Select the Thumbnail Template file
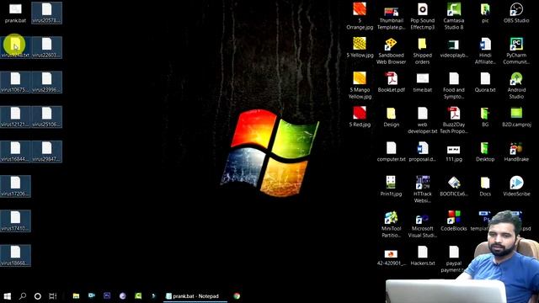 (391, 17)
